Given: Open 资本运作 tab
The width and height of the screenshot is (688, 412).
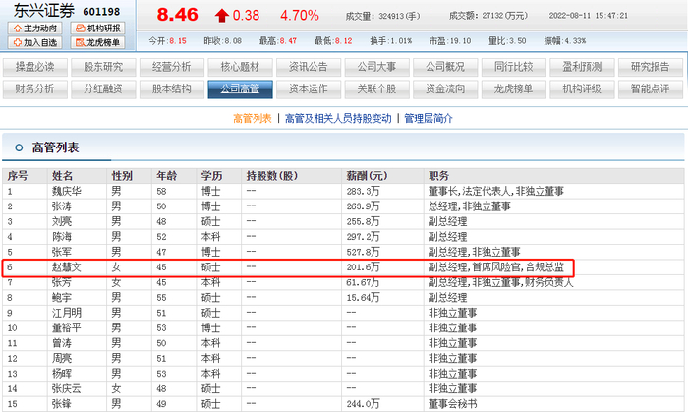Looking at the screenshot, I should coord(309,89).
